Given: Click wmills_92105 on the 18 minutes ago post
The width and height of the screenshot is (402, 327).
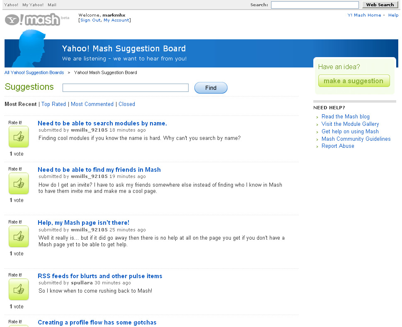Looking at the screenshot, I should [x=89, y=130].
